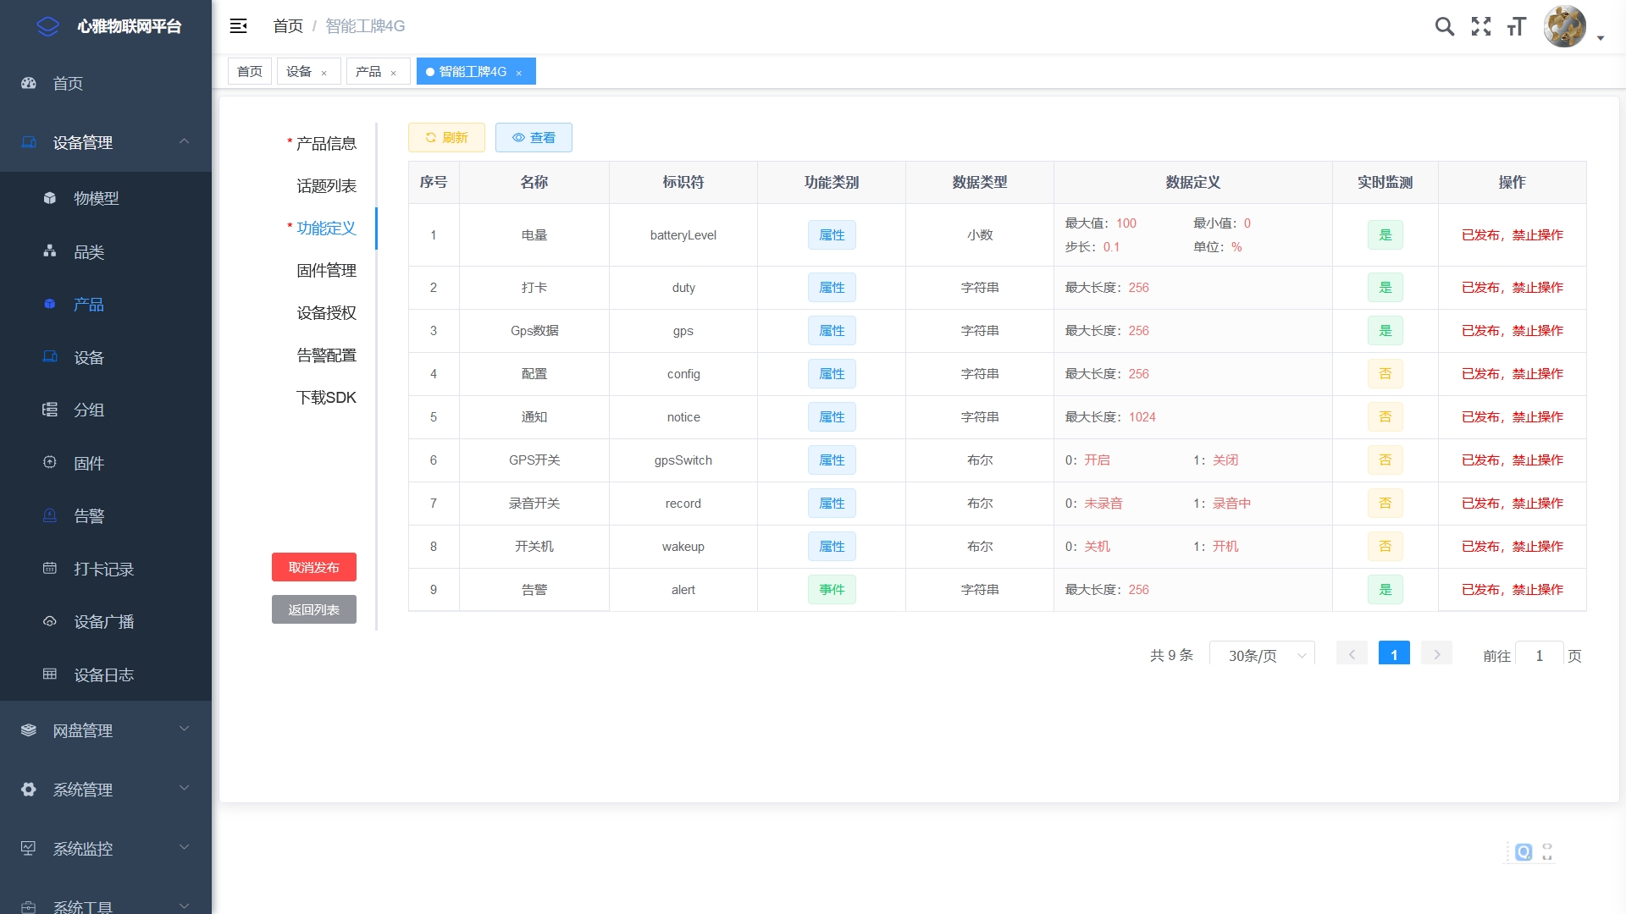1626x914 pixels.
Task: Open the 30条/页 page size dropdown
Action: click(x=1262, y=656)
